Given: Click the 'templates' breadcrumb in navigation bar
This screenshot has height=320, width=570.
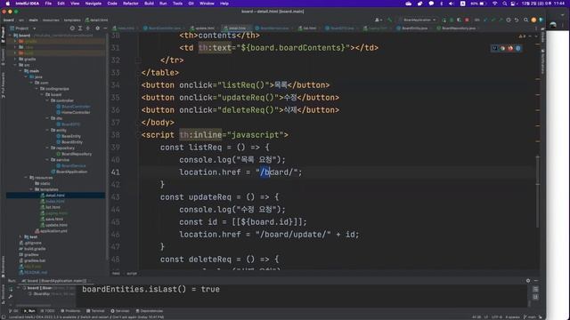Looking at the screenshot, I should pyautogui.click(x=72, y=20).
